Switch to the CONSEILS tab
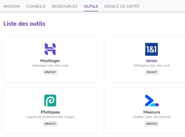Viewport: 185px width, 137px height. [x=36, y=6]
